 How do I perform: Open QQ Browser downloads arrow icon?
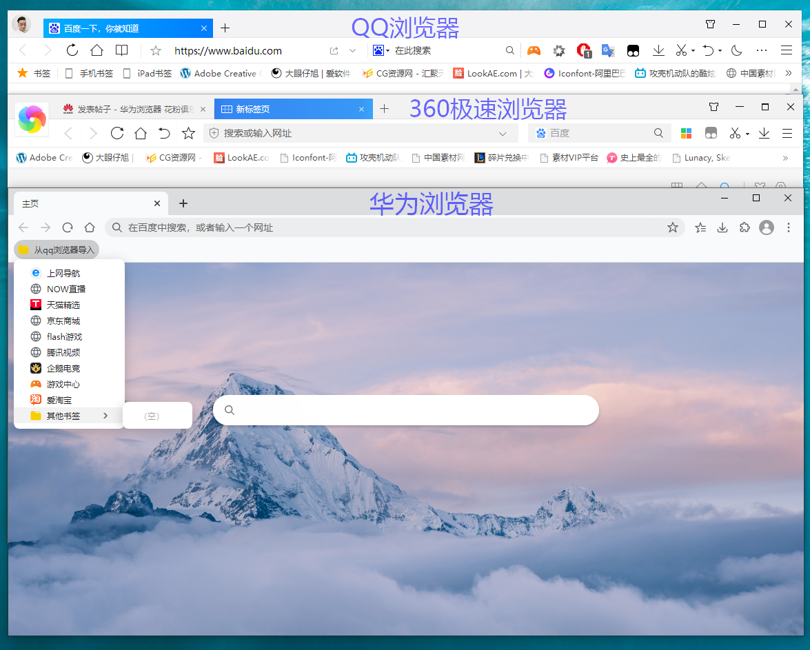pos(658,50)
